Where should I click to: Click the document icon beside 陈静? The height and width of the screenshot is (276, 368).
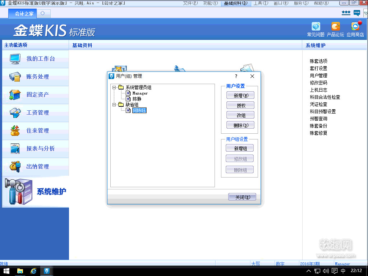pos(128,99)
